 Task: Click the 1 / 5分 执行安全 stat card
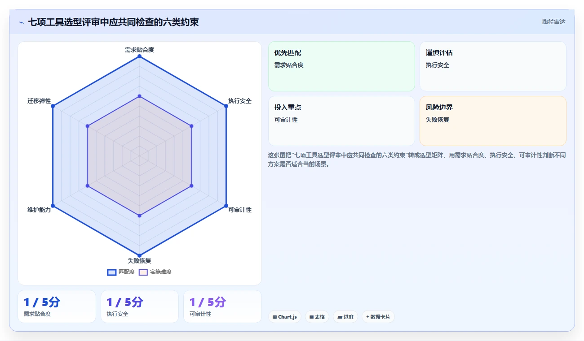click(140, 306)
